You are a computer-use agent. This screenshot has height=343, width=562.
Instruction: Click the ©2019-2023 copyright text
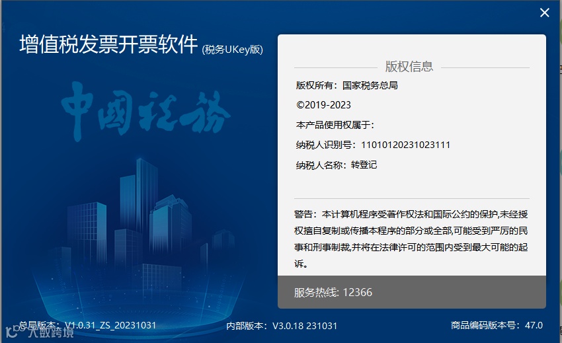[x=324, y=105]
